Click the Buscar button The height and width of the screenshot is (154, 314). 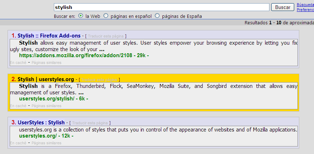(x=282, y=8)
